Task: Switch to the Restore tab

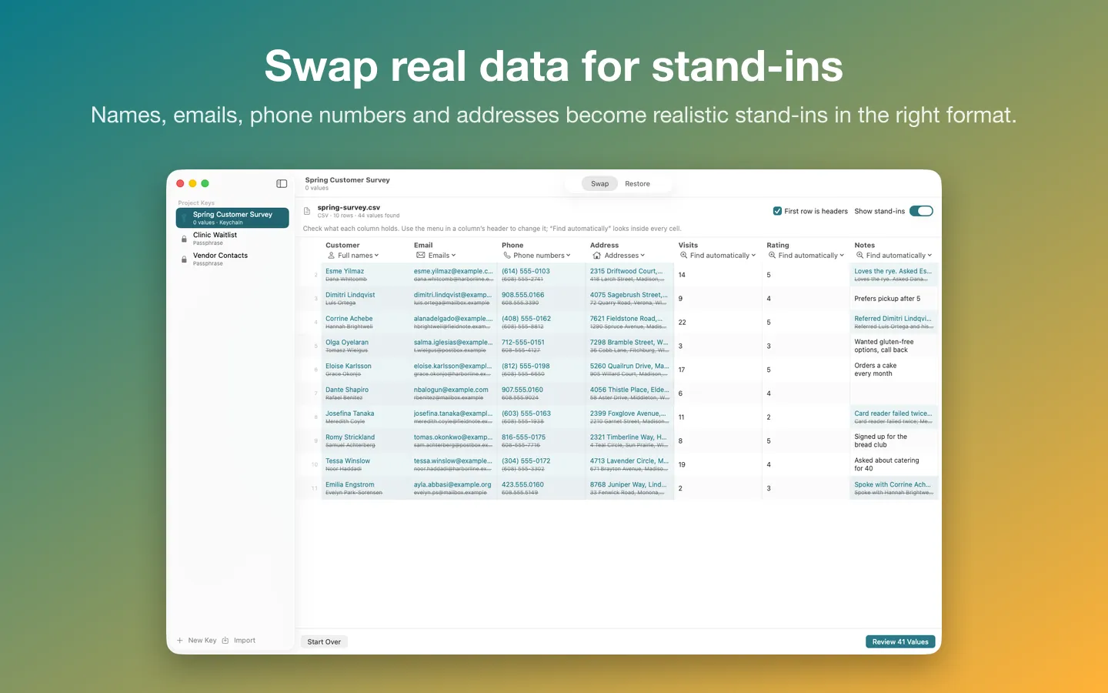Action: pyautogui.click(x=638, y=184)
